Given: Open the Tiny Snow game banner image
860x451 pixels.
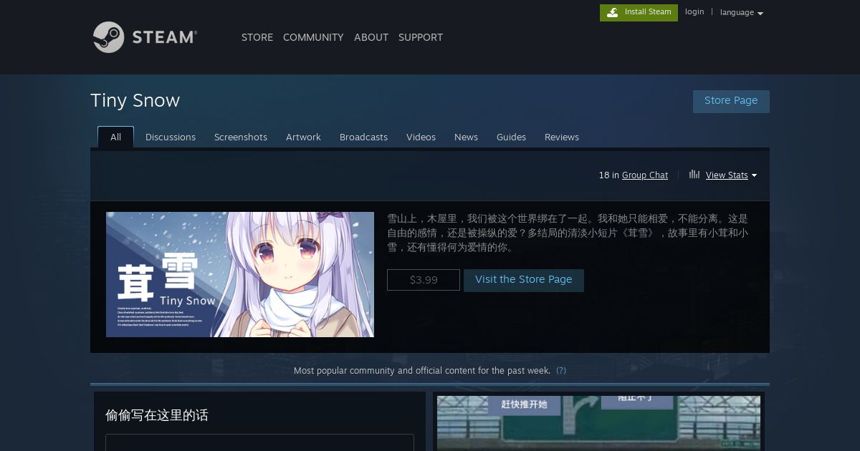Looking at the screenshot, I should click(240, 274).
